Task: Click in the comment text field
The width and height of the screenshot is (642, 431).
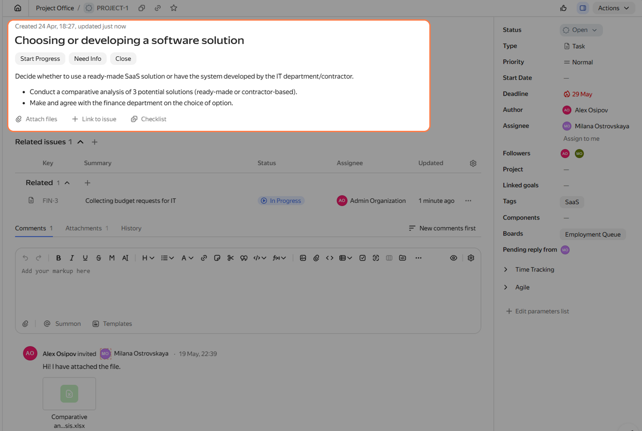Action: click(x=248, y=290)
